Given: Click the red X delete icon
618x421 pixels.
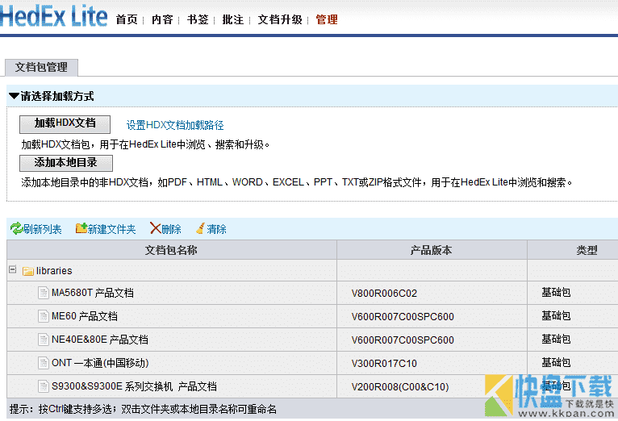Looking at the screenshot, I should [x=155, y=228].
